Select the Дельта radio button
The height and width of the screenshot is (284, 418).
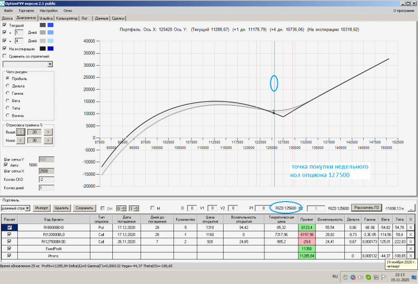(8, 85)
